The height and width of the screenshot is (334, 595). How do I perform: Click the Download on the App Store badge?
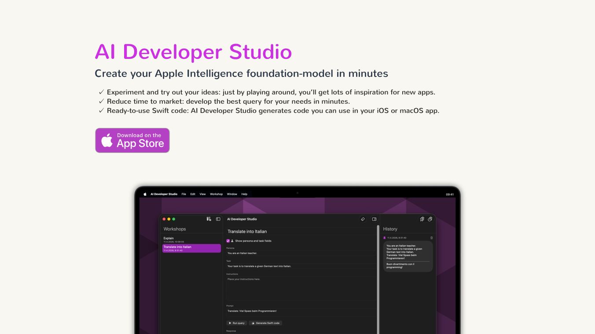click(132, 140)
